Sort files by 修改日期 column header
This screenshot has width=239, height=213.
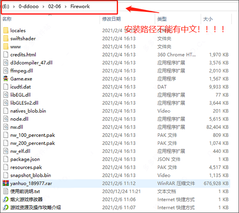[x=111, y=19]
